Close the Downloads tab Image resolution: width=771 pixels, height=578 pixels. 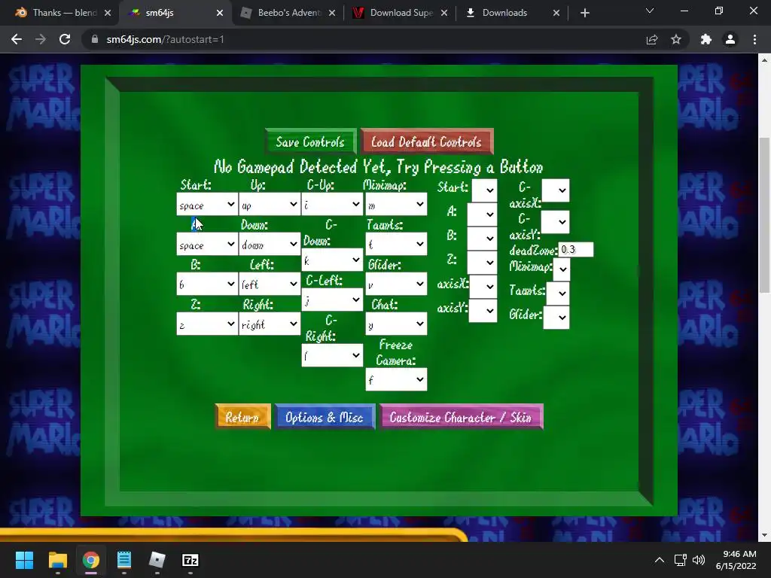coord(556,13)
